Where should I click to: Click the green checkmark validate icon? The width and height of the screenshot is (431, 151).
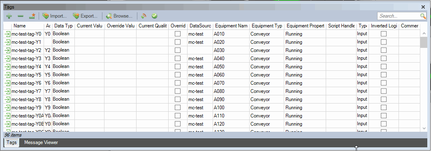(x=155, y=16)
